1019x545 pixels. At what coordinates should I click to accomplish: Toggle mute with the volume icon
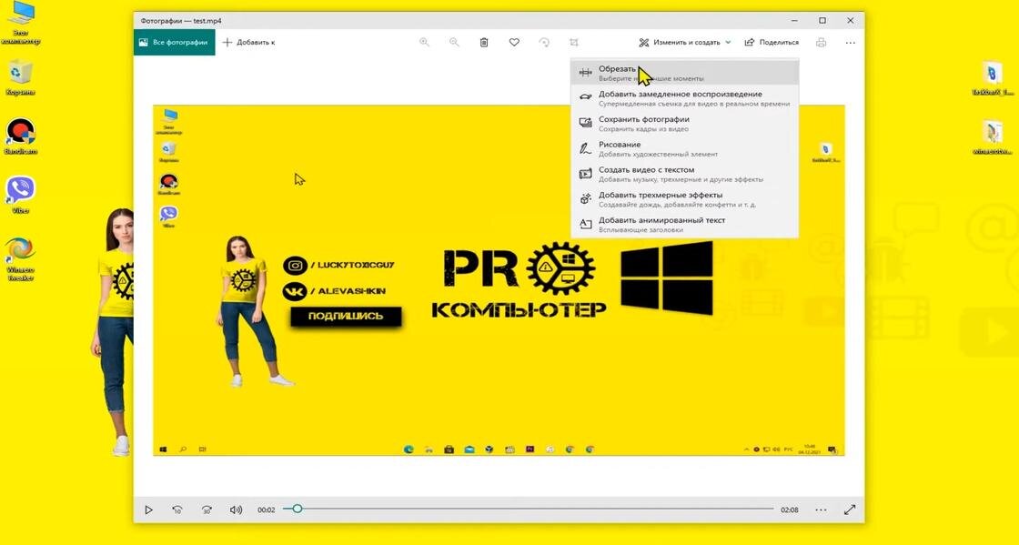(x=237, y=510)
